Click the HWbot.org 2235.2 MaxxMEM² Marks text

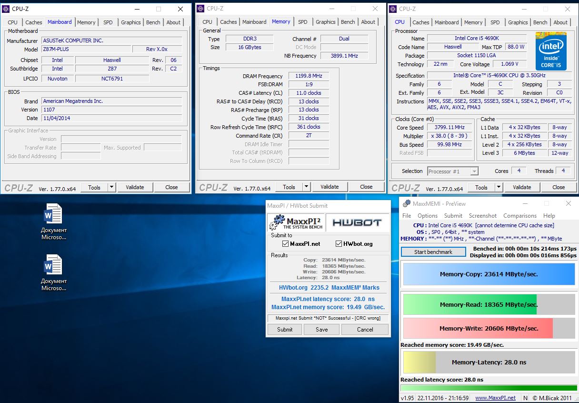(x=329, y=287)
